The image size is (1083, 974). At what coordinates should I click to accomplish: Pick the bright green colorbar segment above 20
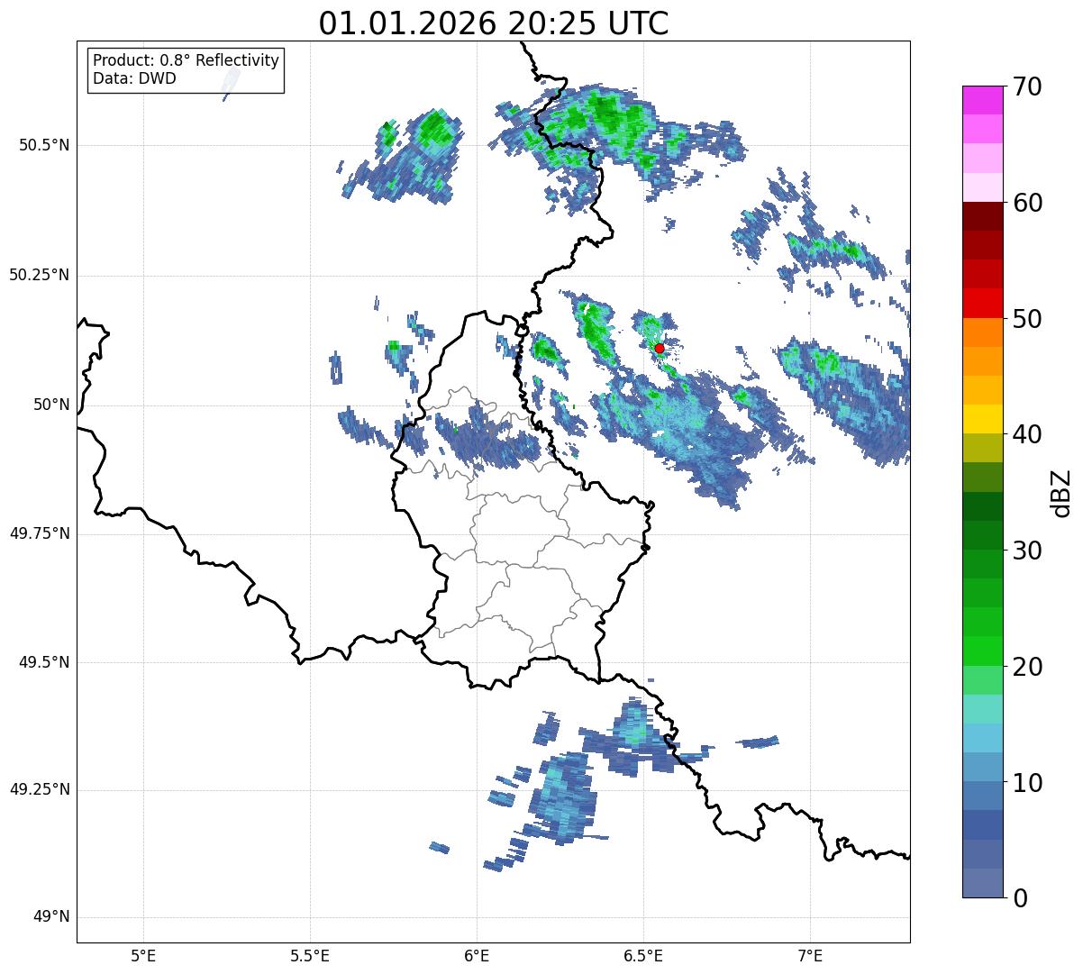click(982, 651)
